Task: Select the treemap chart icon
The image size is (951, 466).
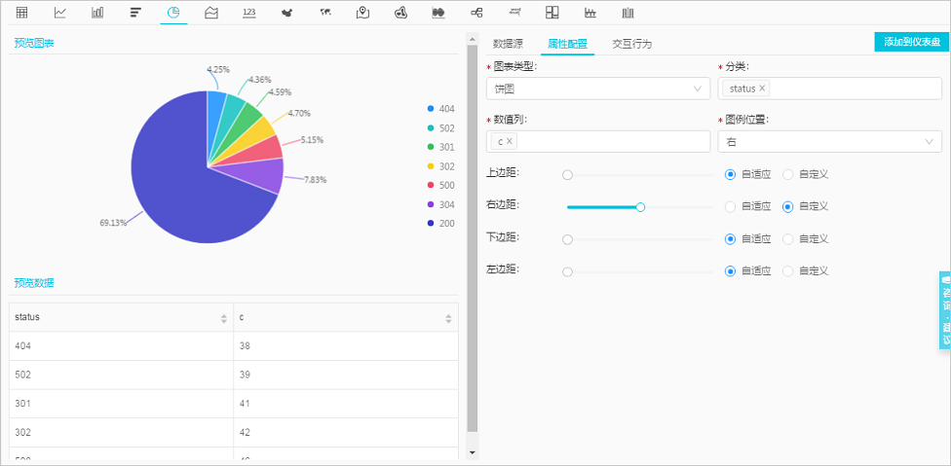Action: pos(552,12)
